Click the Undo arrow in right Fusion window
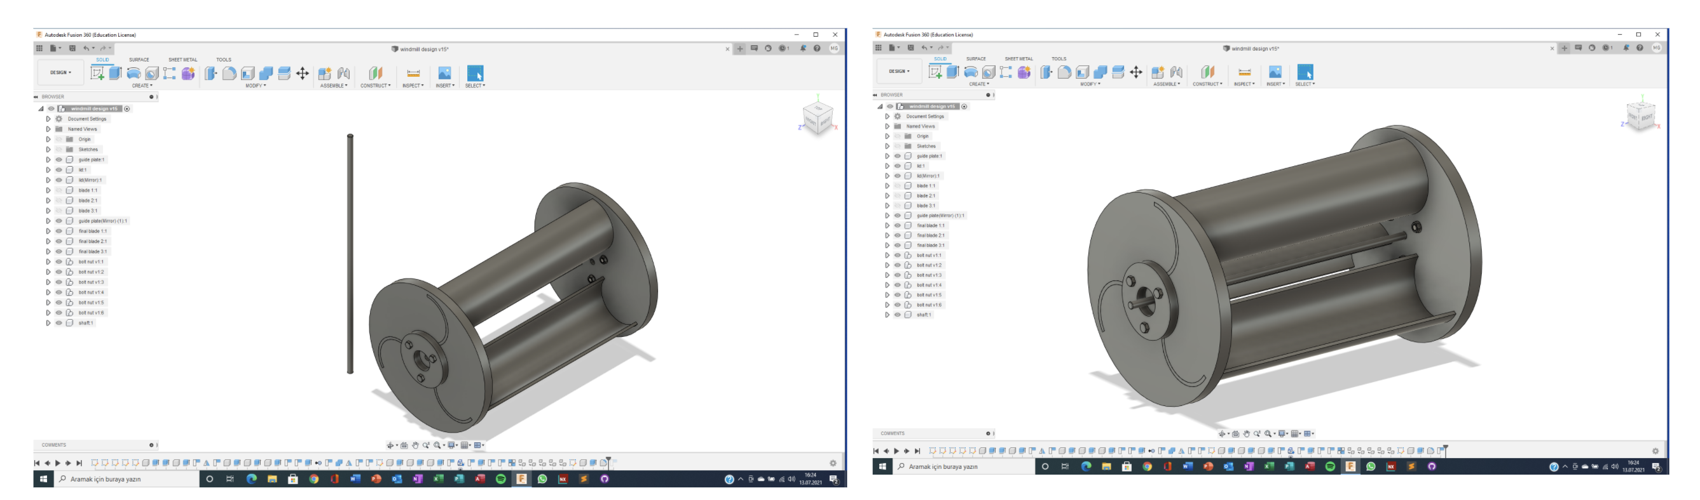This screenshot has height=500, width=1700. point(924,48)
